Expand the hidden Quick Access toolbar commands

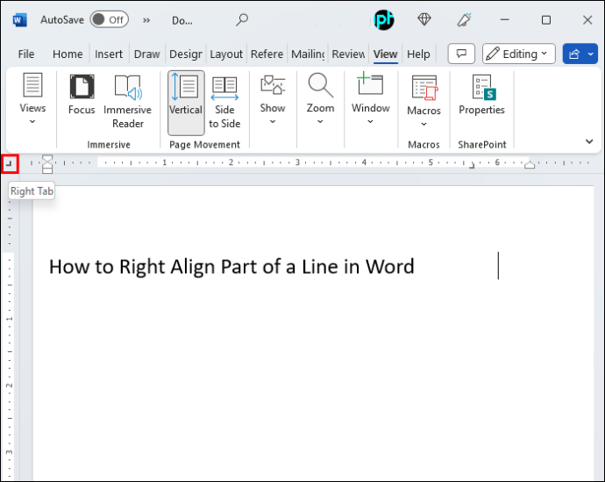[x=146, y=20]
